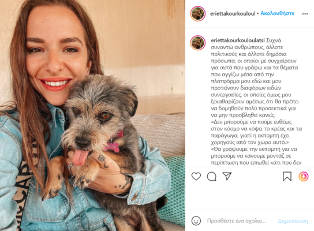Click the dog's pink bone tag in photo
This screenshot has width=314, height=231.
[112, 147]
